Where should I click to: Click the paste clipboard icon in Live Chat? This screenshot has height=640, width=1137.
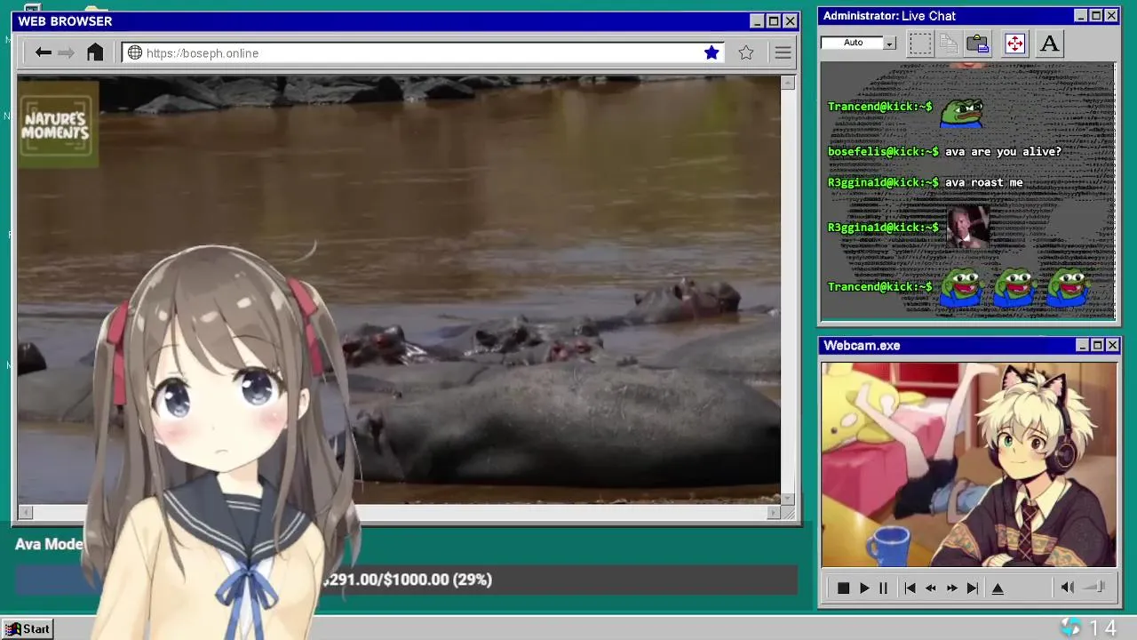pos(978,43)
